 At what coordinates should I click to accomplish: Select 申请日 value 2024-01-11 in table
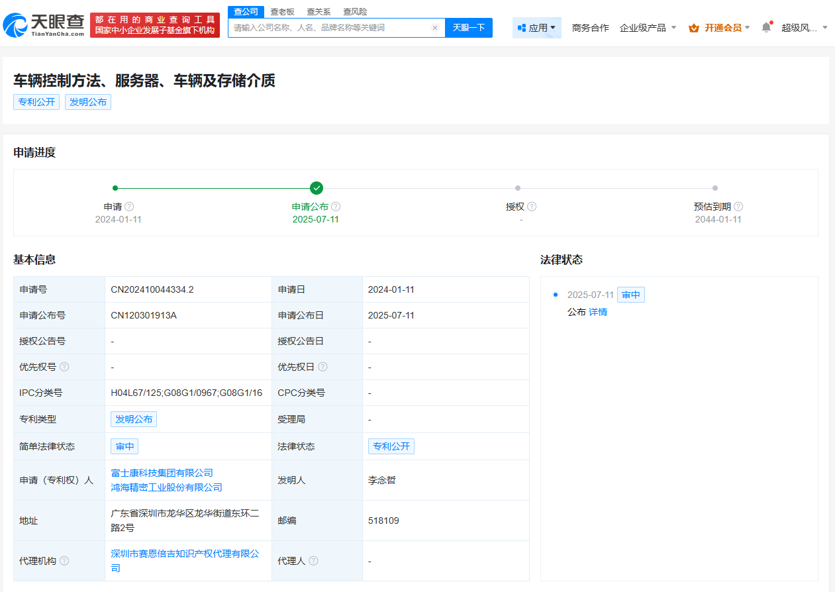point(391,289)
